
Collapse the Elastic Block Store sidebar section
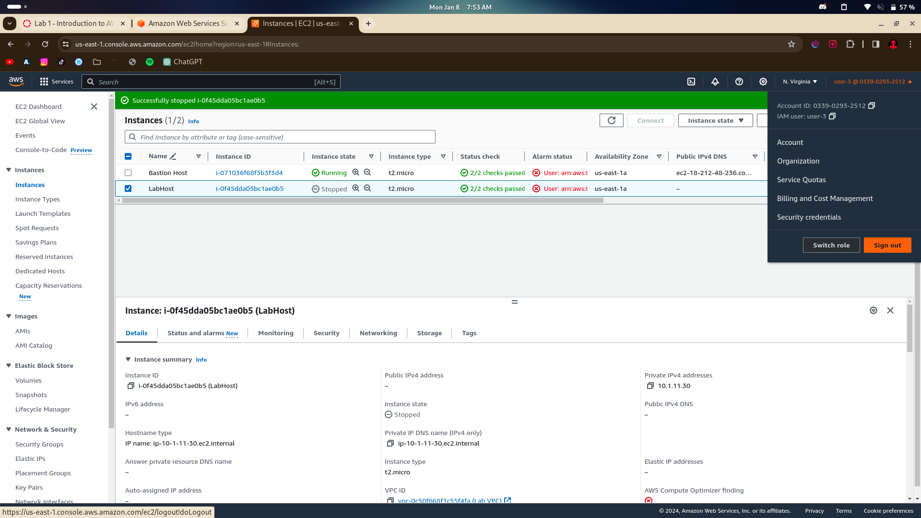(x=9, y=365)
